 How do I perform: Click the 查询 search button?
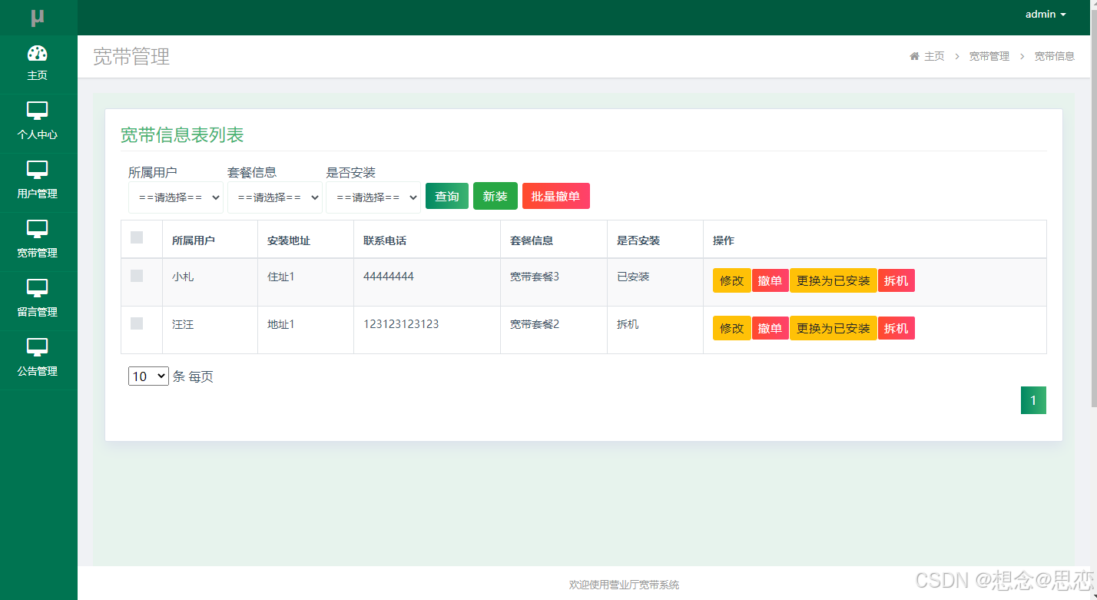point(447,196)
